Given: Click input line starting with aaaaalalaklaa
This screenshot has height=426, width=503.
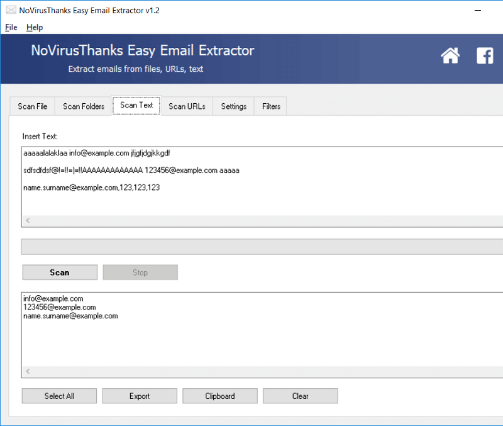Looking at the screenshot, I should [97, 153].
